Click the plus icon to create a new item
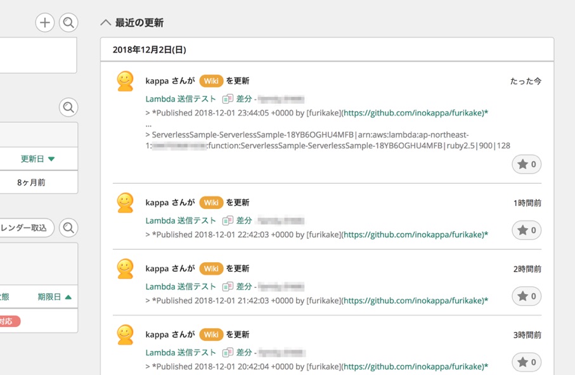This screenshot has height=375, width=575. pos(44,22)
